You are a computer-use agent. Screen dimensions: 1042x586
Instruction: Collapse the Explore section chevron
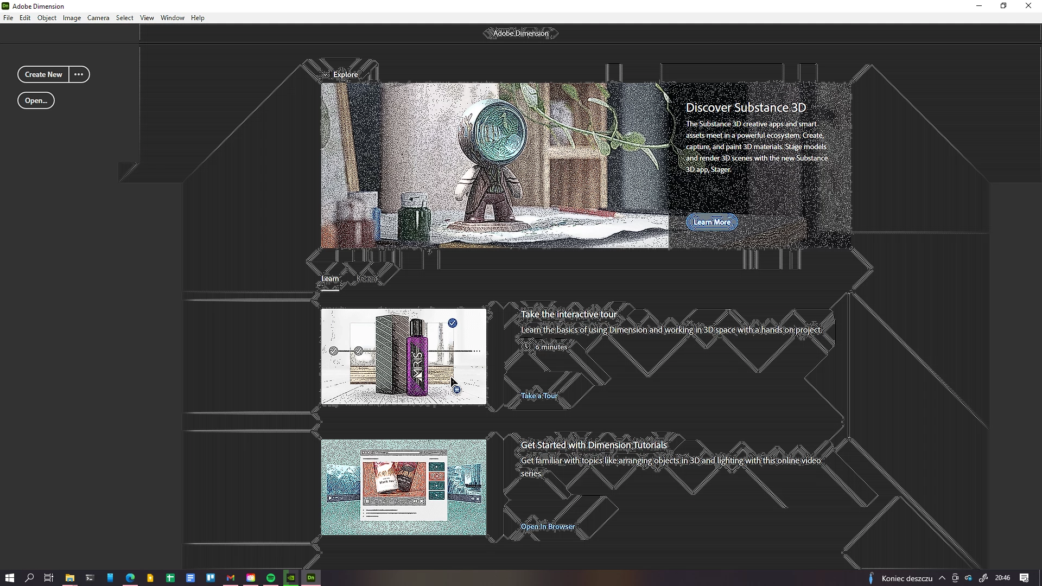click(325, 75)
